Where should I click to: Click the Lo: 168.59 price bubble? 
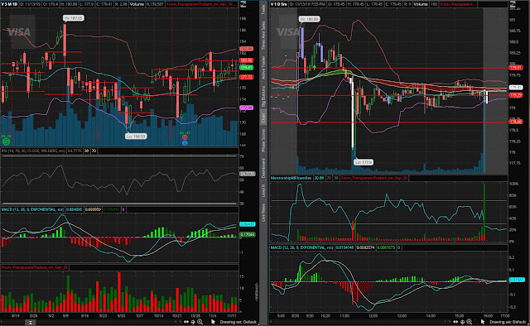coord(136,137)
